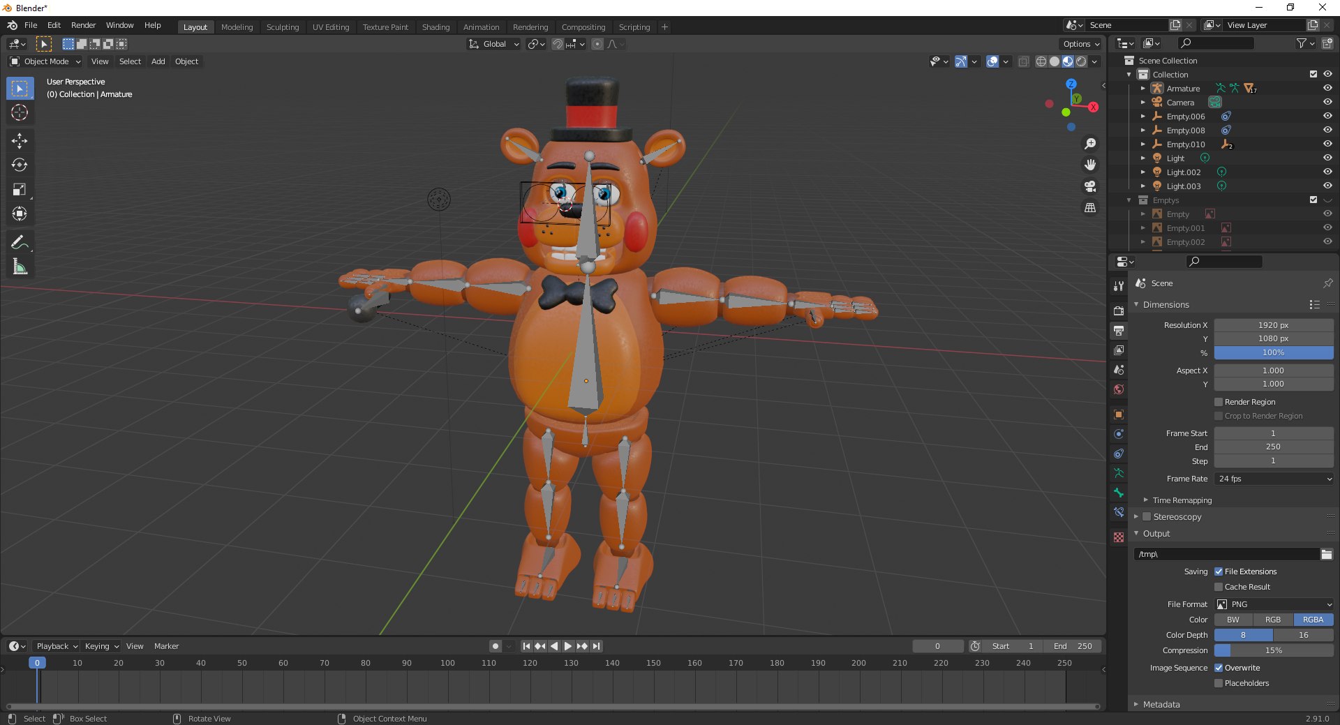This screenshot has width=1340, height=725.
Task: Select the Cursor tool in toolbar
Action: coord(20,113)
